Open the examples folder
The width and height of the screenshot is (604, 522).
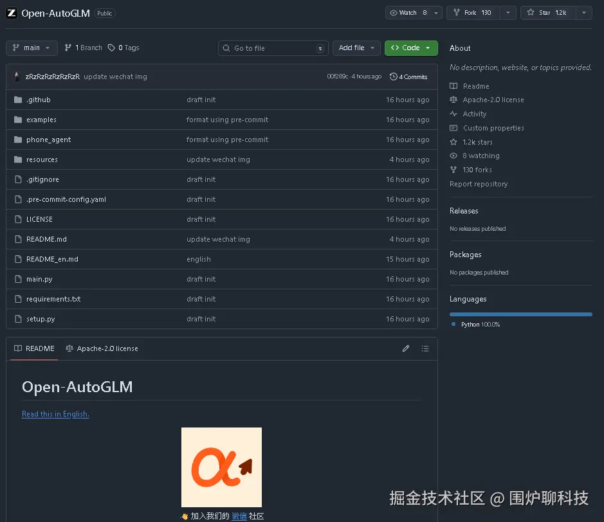click(41, 120)
